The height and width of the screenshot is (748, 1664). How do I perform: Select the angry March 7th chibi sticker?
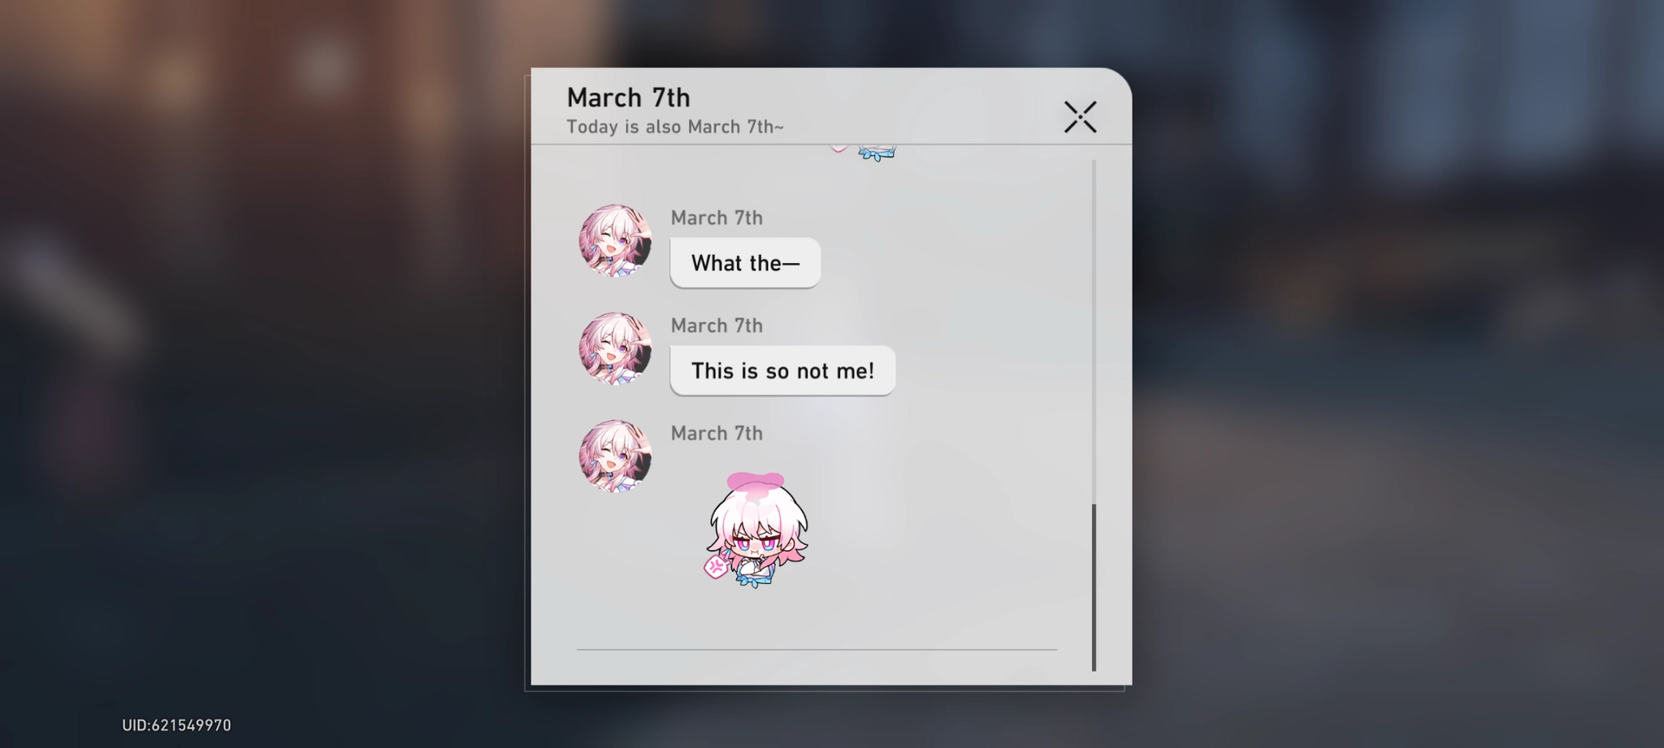tap(756, 530)
